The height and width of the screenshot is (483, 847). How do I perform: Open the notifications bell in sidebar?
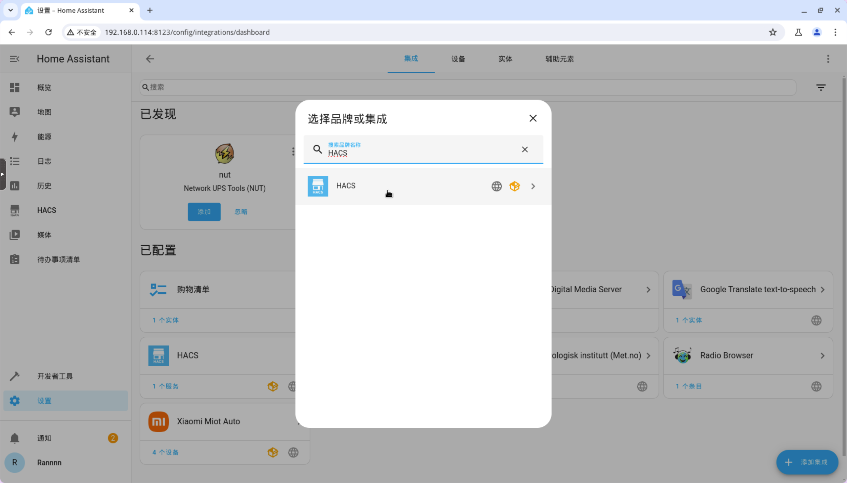tap(14, 438)
